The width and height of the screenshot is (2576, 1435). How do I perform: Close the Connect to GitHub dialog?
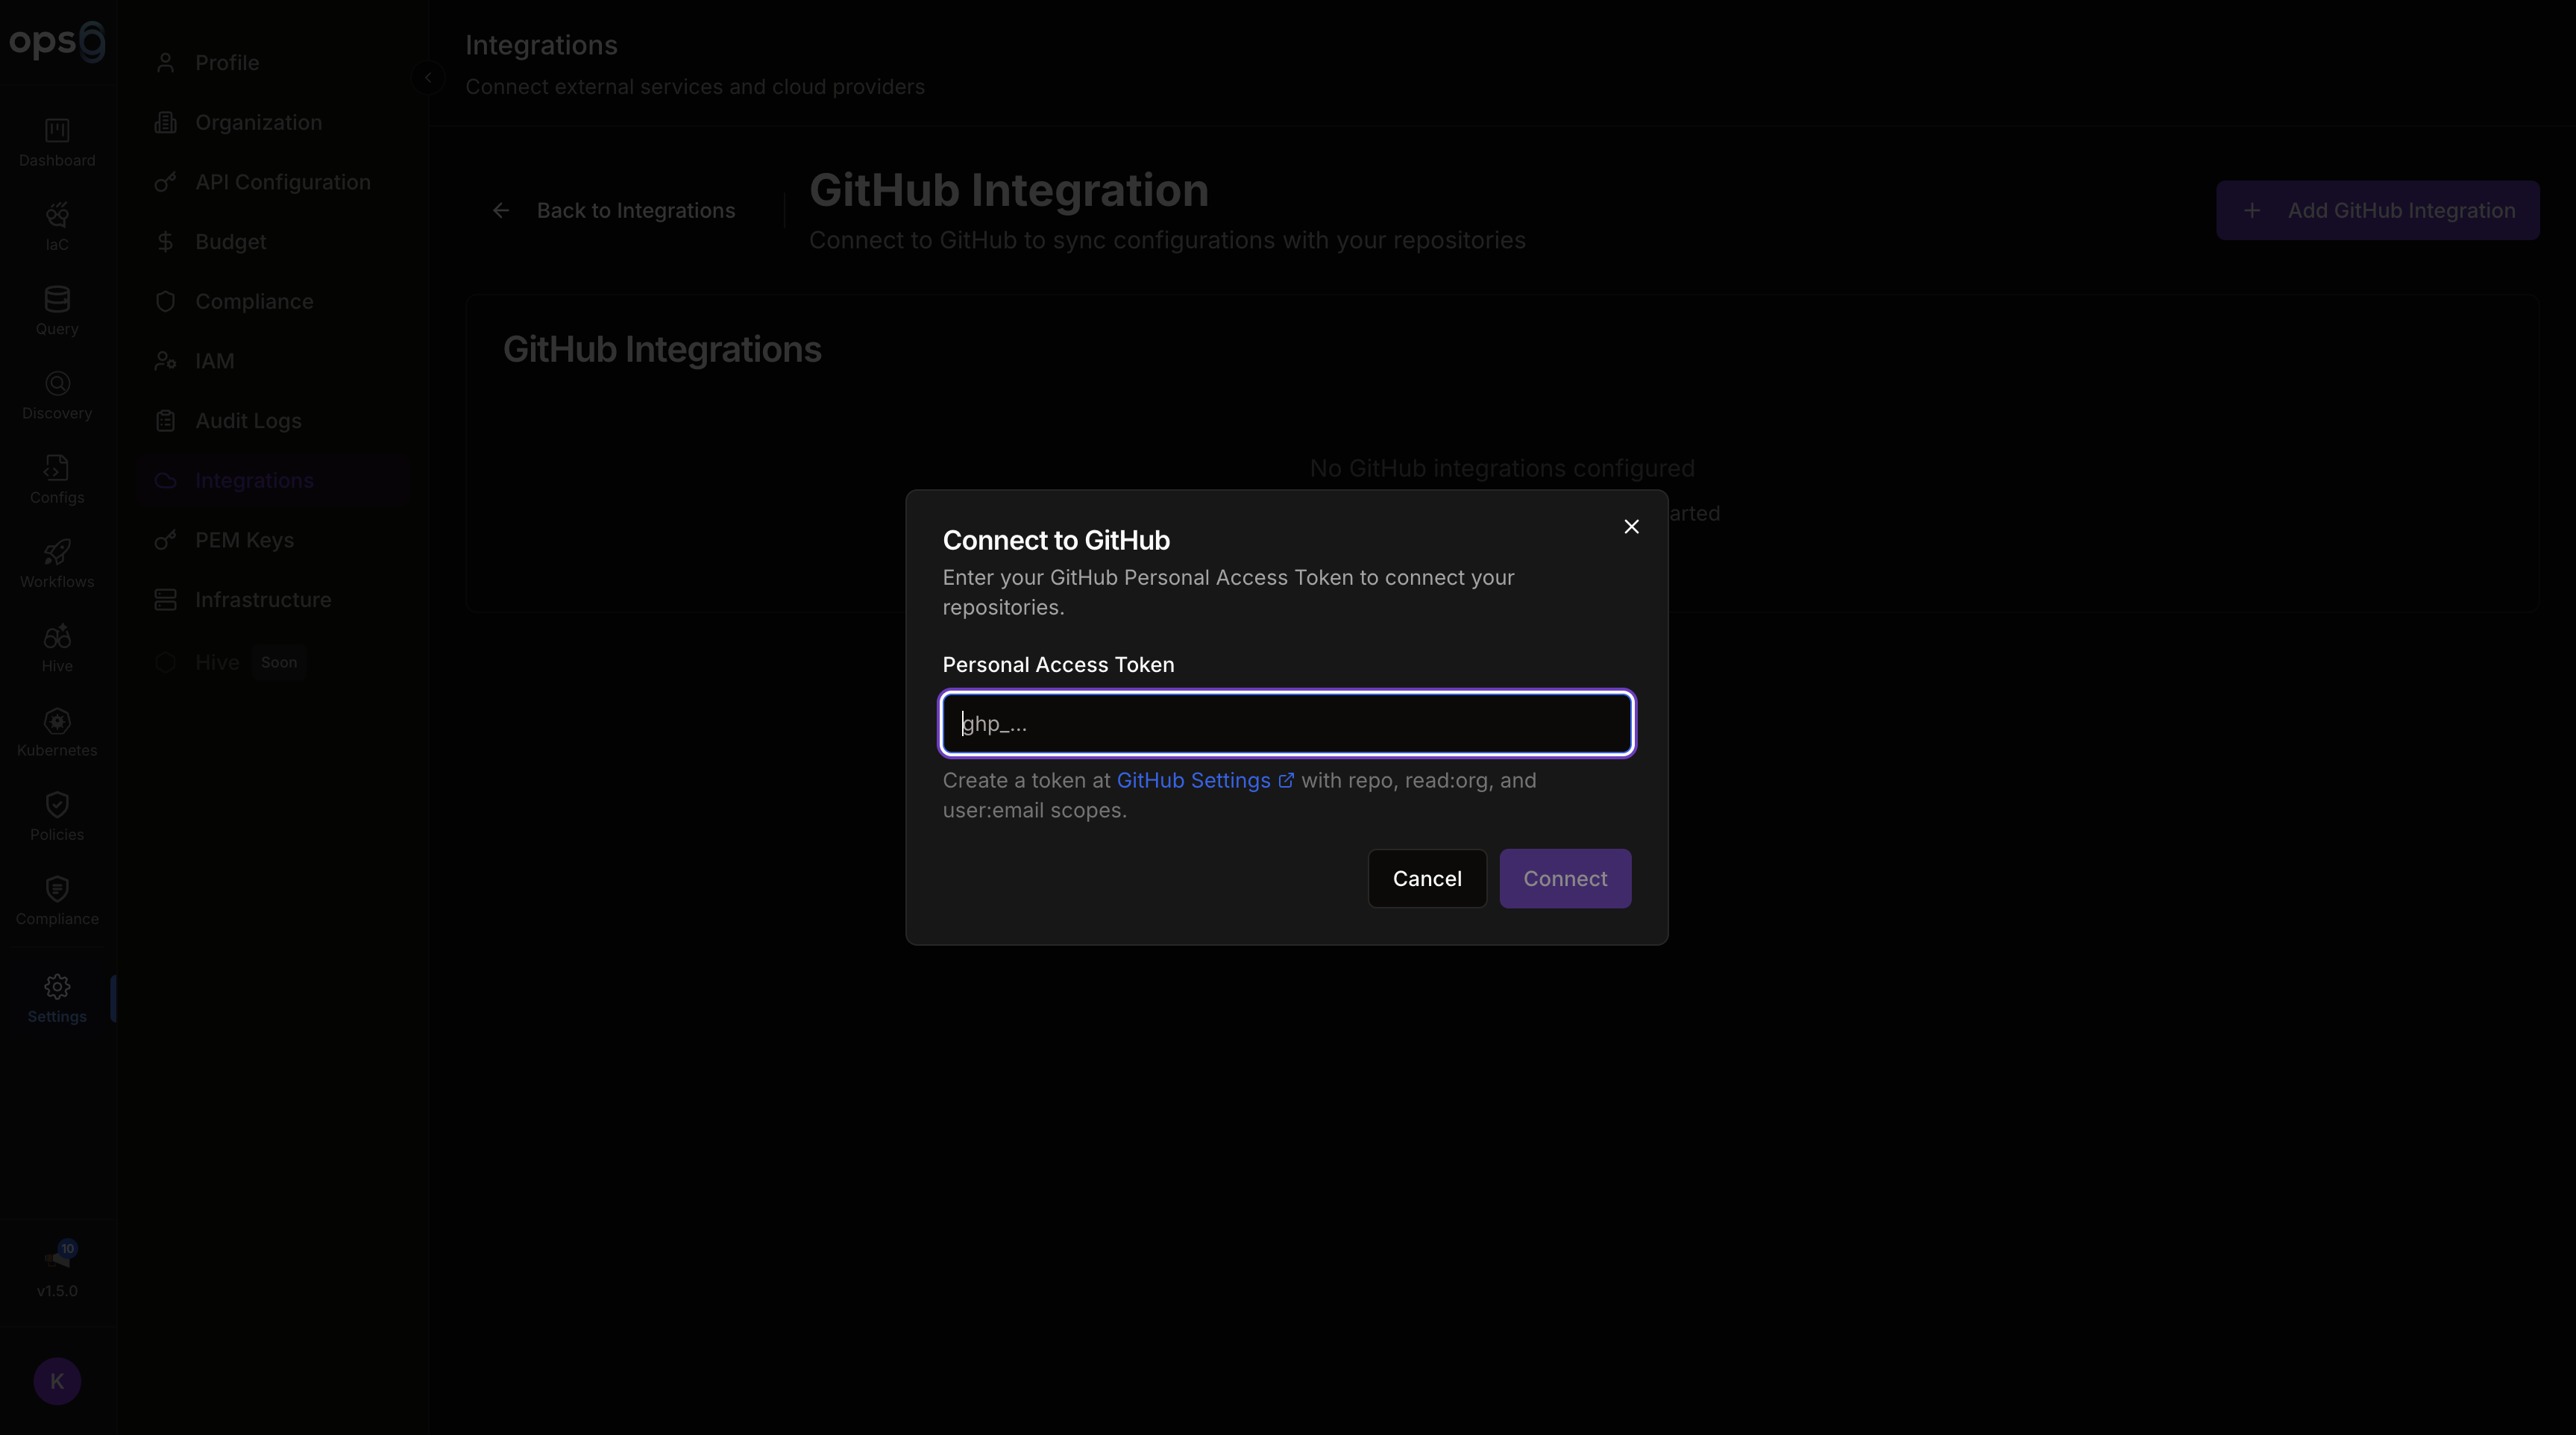click(x=1631, y=527)
